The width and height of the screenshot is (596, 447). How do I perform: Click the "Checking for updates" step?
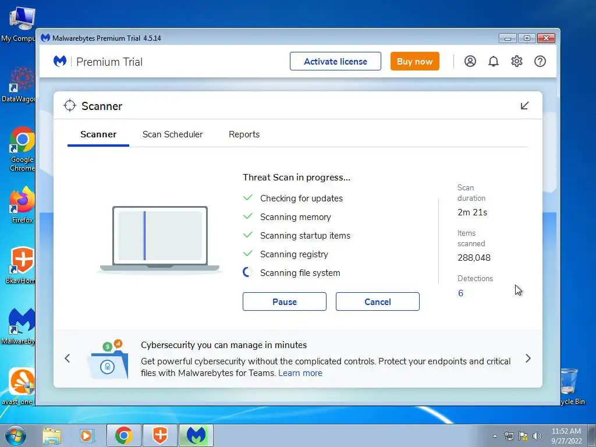click(x=301, y=198)
